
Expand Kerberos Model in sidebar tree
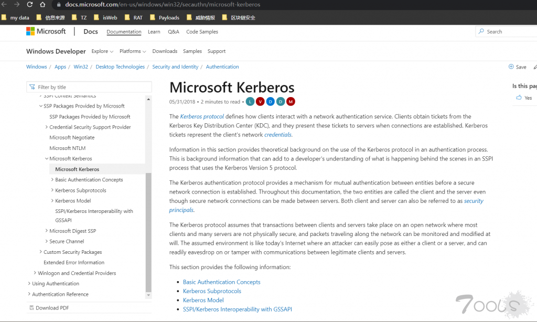tap(52, 201)
